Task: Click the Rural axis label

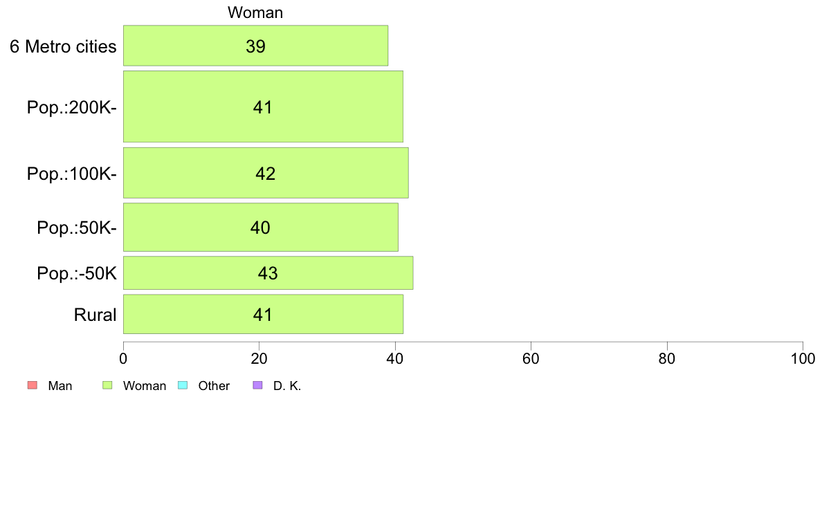Action: click(x=95, y=315)
